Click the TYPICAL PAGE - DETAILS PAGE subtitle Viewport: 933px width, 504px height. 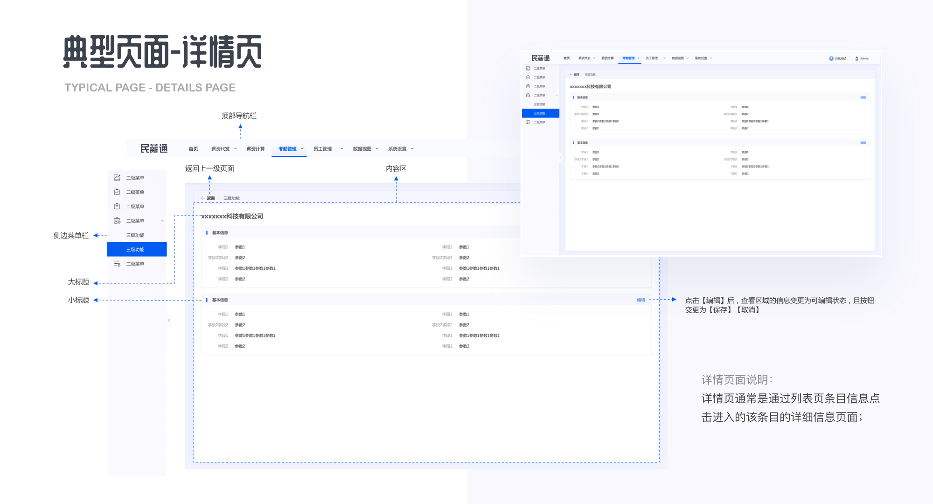coord(150,88)
